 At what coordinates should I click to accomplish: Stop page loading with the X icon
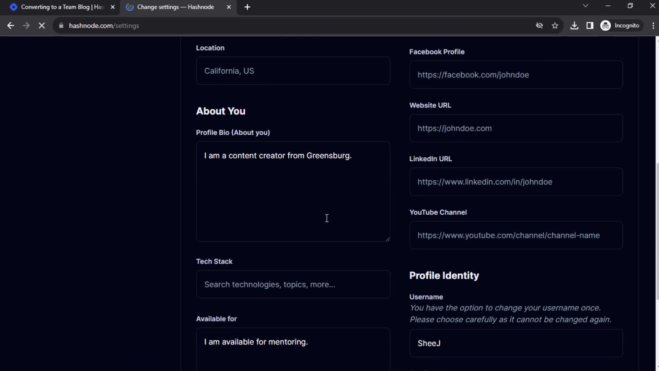[42, 25]
